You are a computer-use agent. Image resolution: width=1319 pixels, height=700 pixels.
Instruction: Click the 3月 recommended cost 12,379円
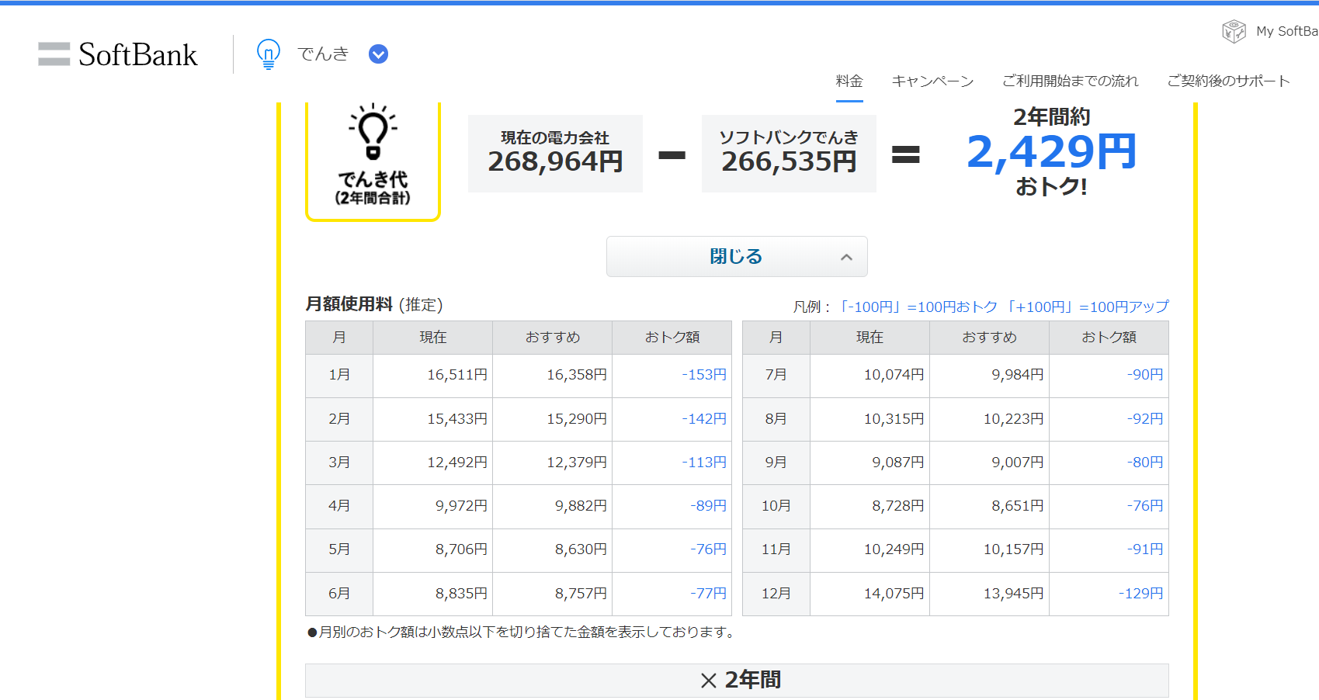pos(553,463)
